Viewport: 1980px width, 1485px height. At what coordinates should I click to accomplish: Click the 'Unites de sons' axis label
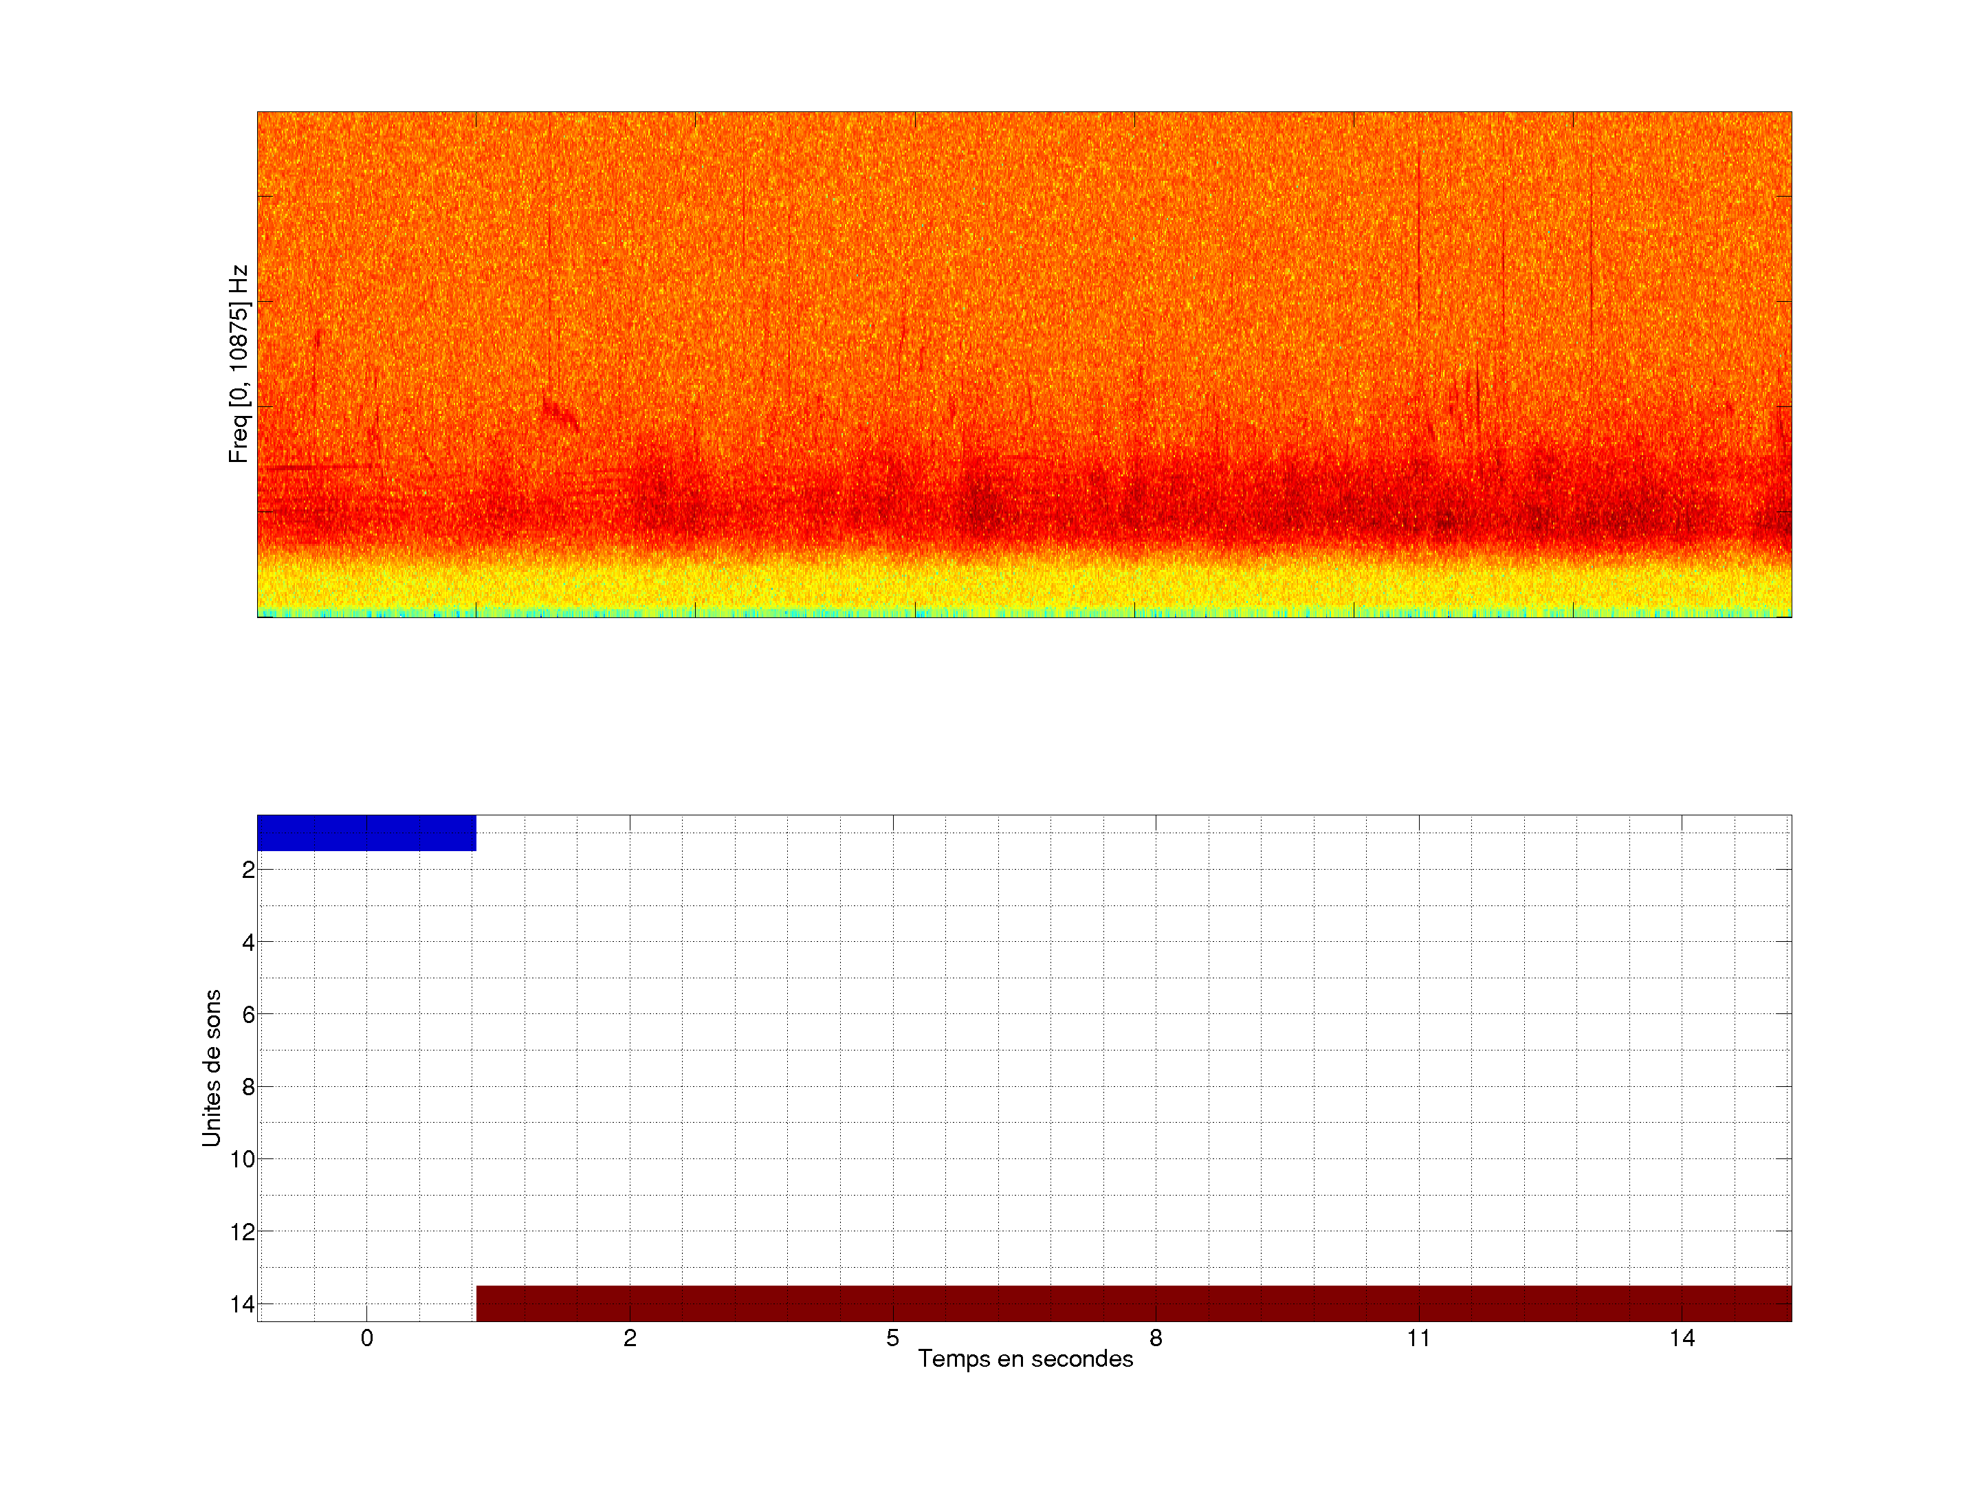pos(211,1068)
